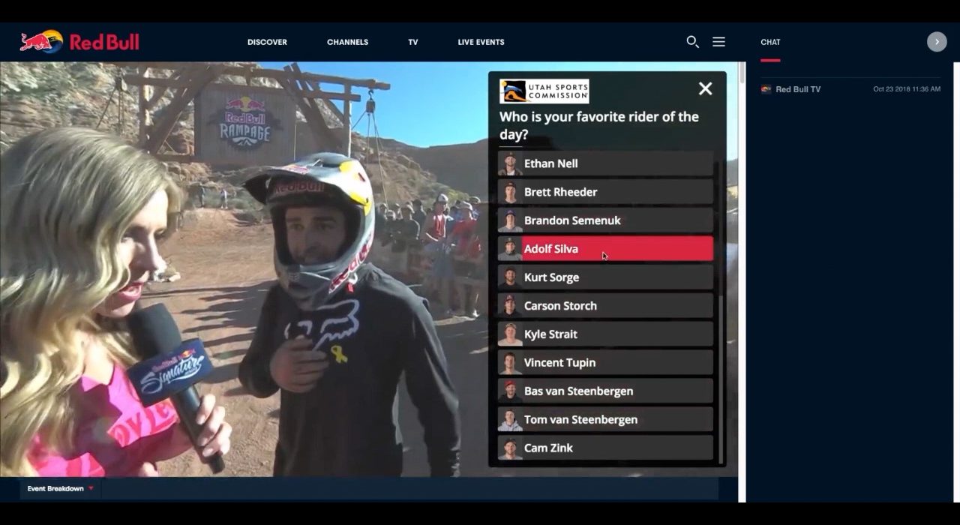The height and width of the screenshot is (525, 960).
Task: Click Vincent Tupin's rider avatar
Action: tap(510, 363)
